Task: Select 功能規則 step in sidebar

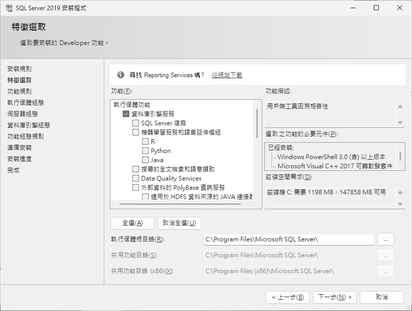Action: pyautogui.click(x=19, y=92)
